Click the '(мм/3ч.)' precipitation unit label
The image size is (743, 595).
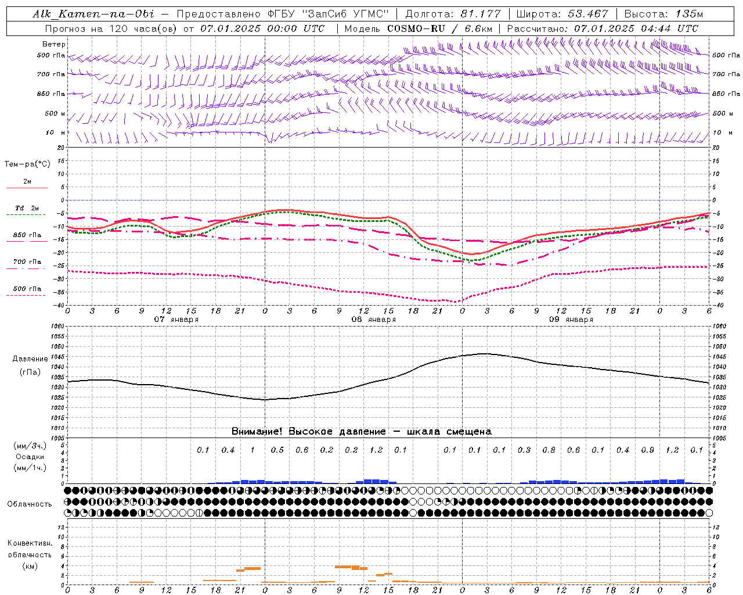coord(30,446)
